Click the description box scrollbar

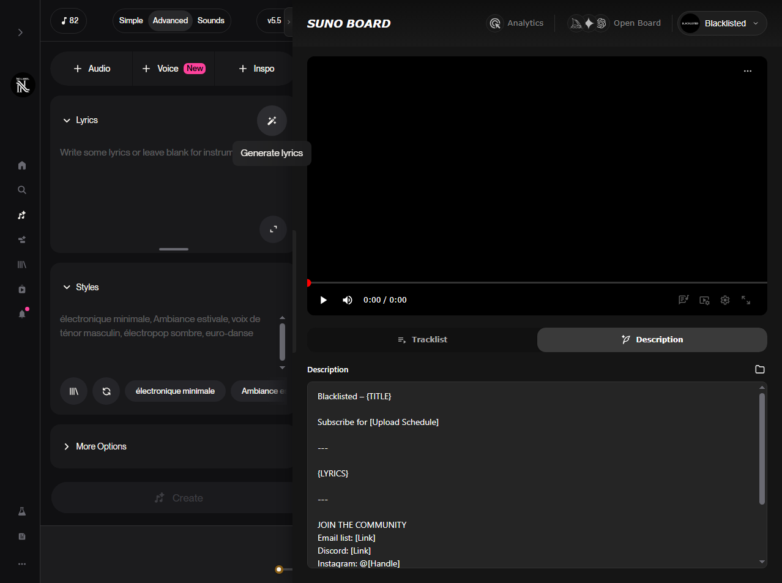tap(762, 449)
